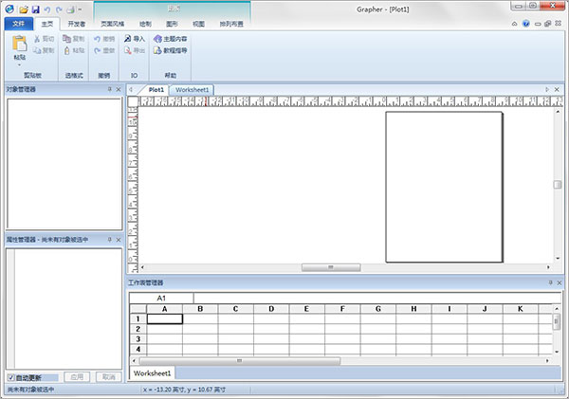Image resolution: width=569 pixels, height=399 pixels.
Task: Click the Grapher application globe icon
Action: [9, 9]
